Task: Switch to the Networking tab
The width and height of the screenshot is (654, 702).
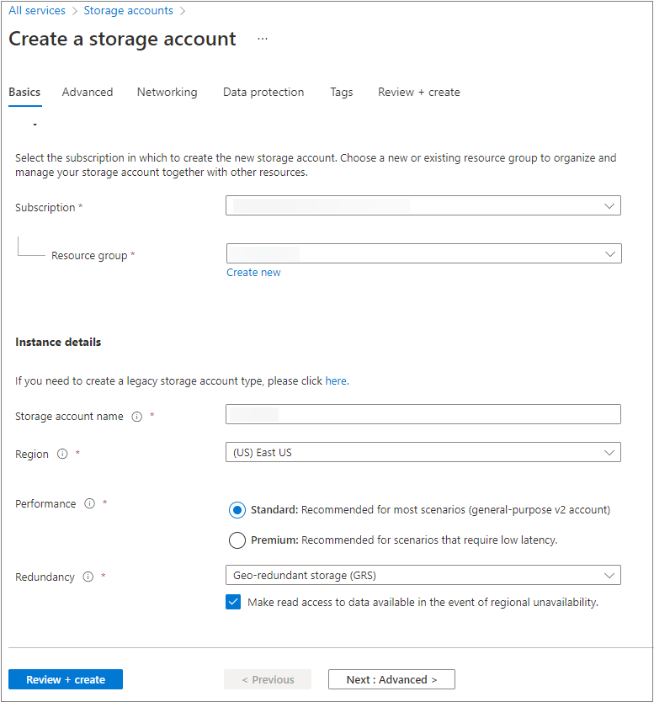Action: click(x=167, y=93)
